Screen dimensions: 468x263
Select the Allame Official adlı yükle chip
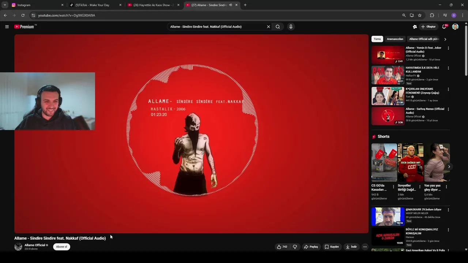pos(424,39)
